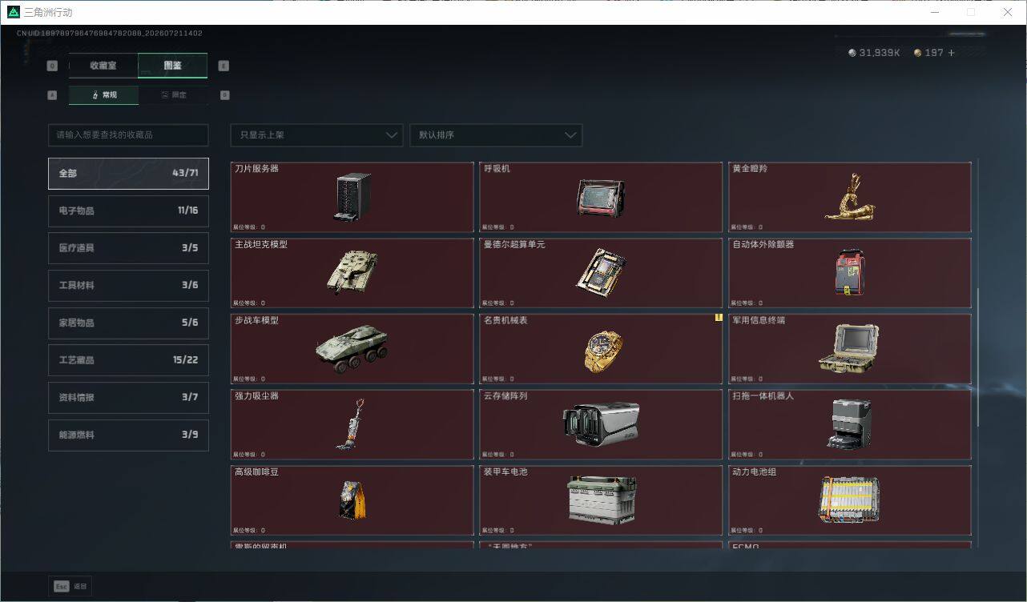Open the 名贵机械表 gold watch item
The image size is (1027, 602).
601,348
